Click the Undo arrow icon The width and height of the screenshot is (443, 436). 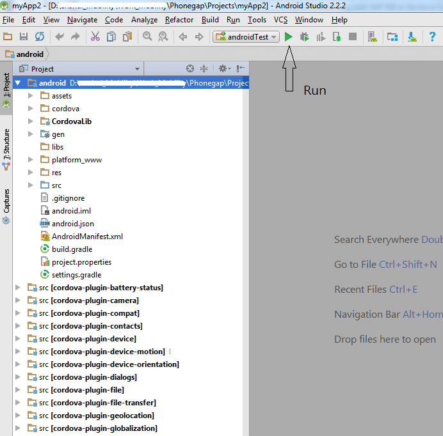pyautogui.click(x=60, y=37)
